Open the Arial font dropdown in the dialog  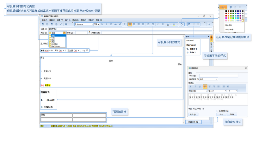(x=225, y=91)
